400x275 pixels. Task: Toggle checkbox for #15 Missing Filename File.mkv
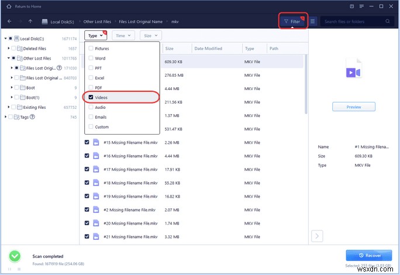(87, 142)
